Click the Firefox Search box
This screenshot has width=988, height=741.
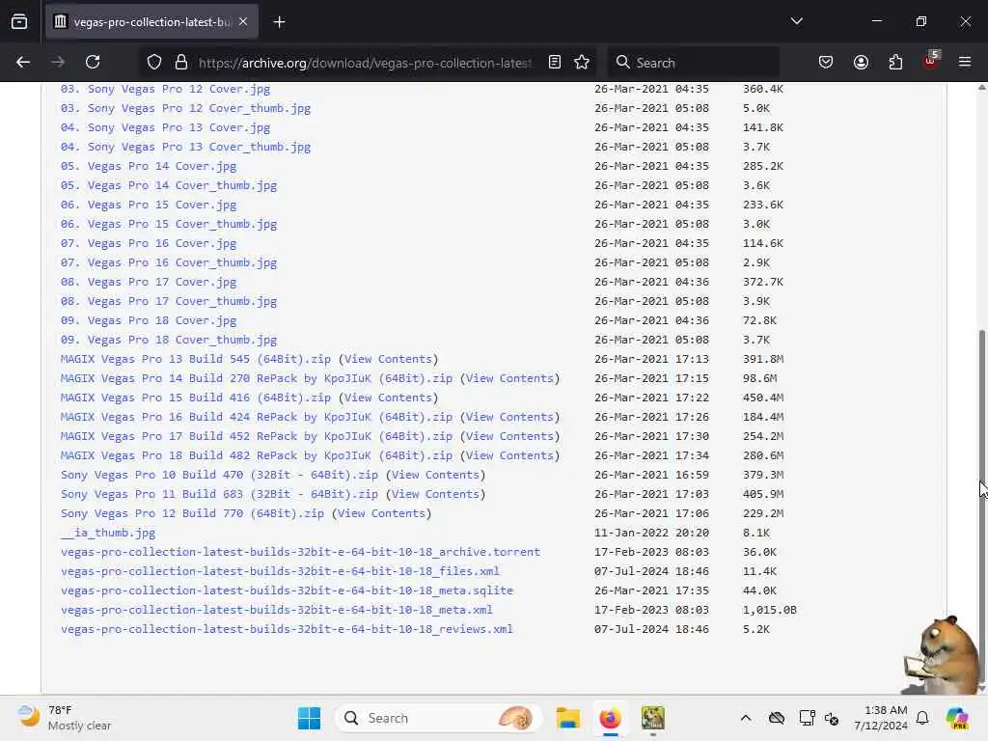point(693,63)
